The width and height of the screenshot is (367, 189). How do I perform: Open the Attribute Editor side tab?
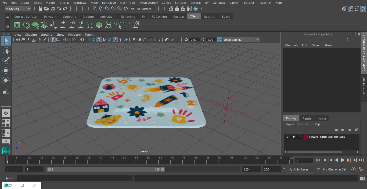click(364, 88)
